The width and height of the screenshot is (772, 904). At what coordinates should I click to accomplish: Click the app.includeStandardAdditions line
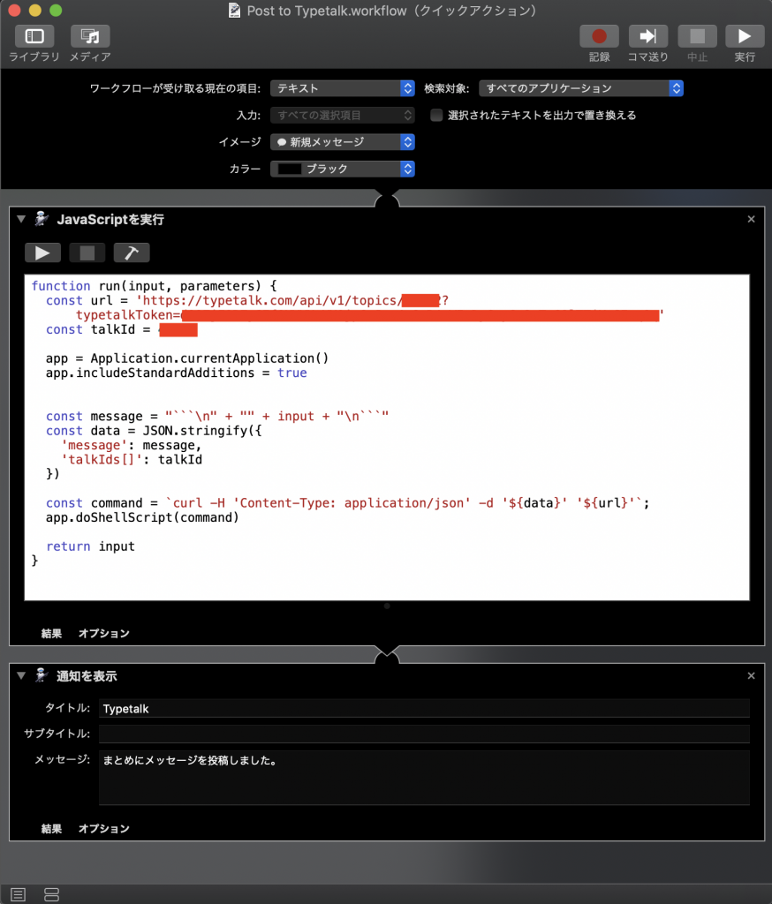(176, 373)
